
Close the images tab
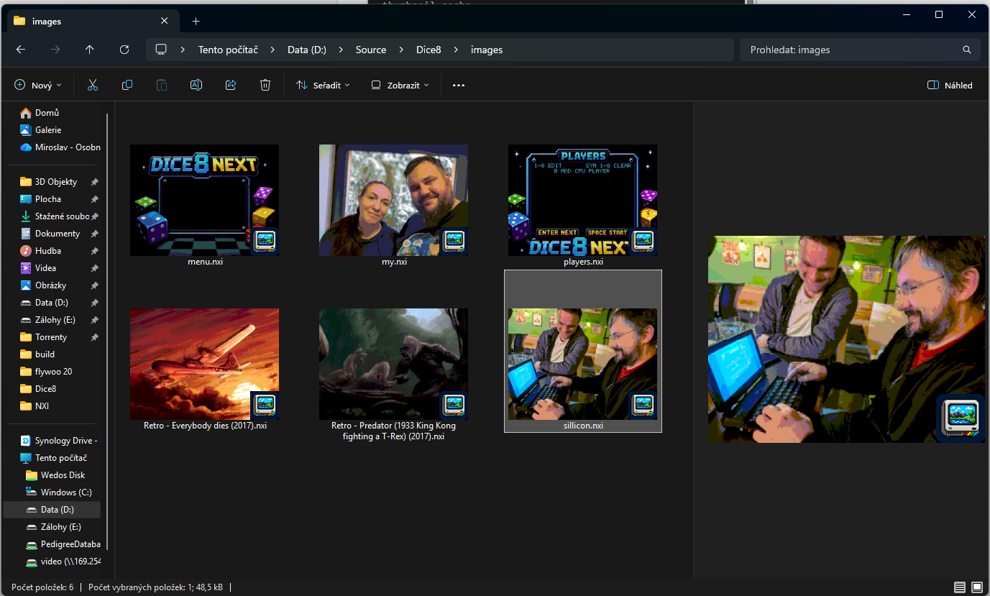tap(165, 21)
